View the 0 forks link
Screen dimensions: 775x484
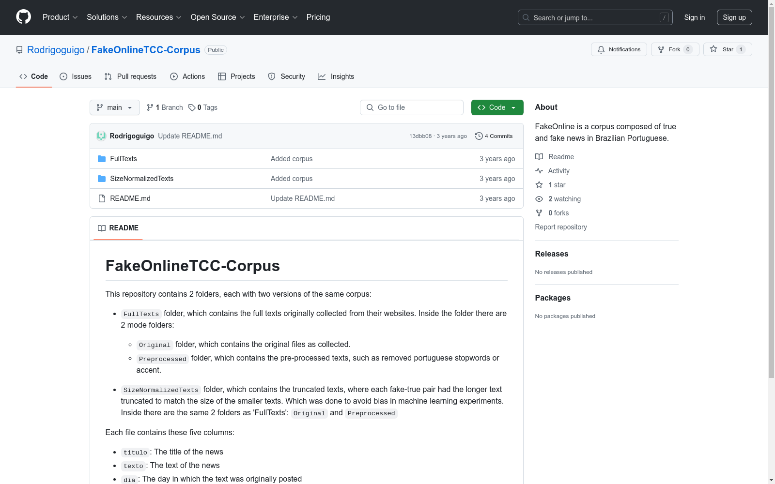552,213
